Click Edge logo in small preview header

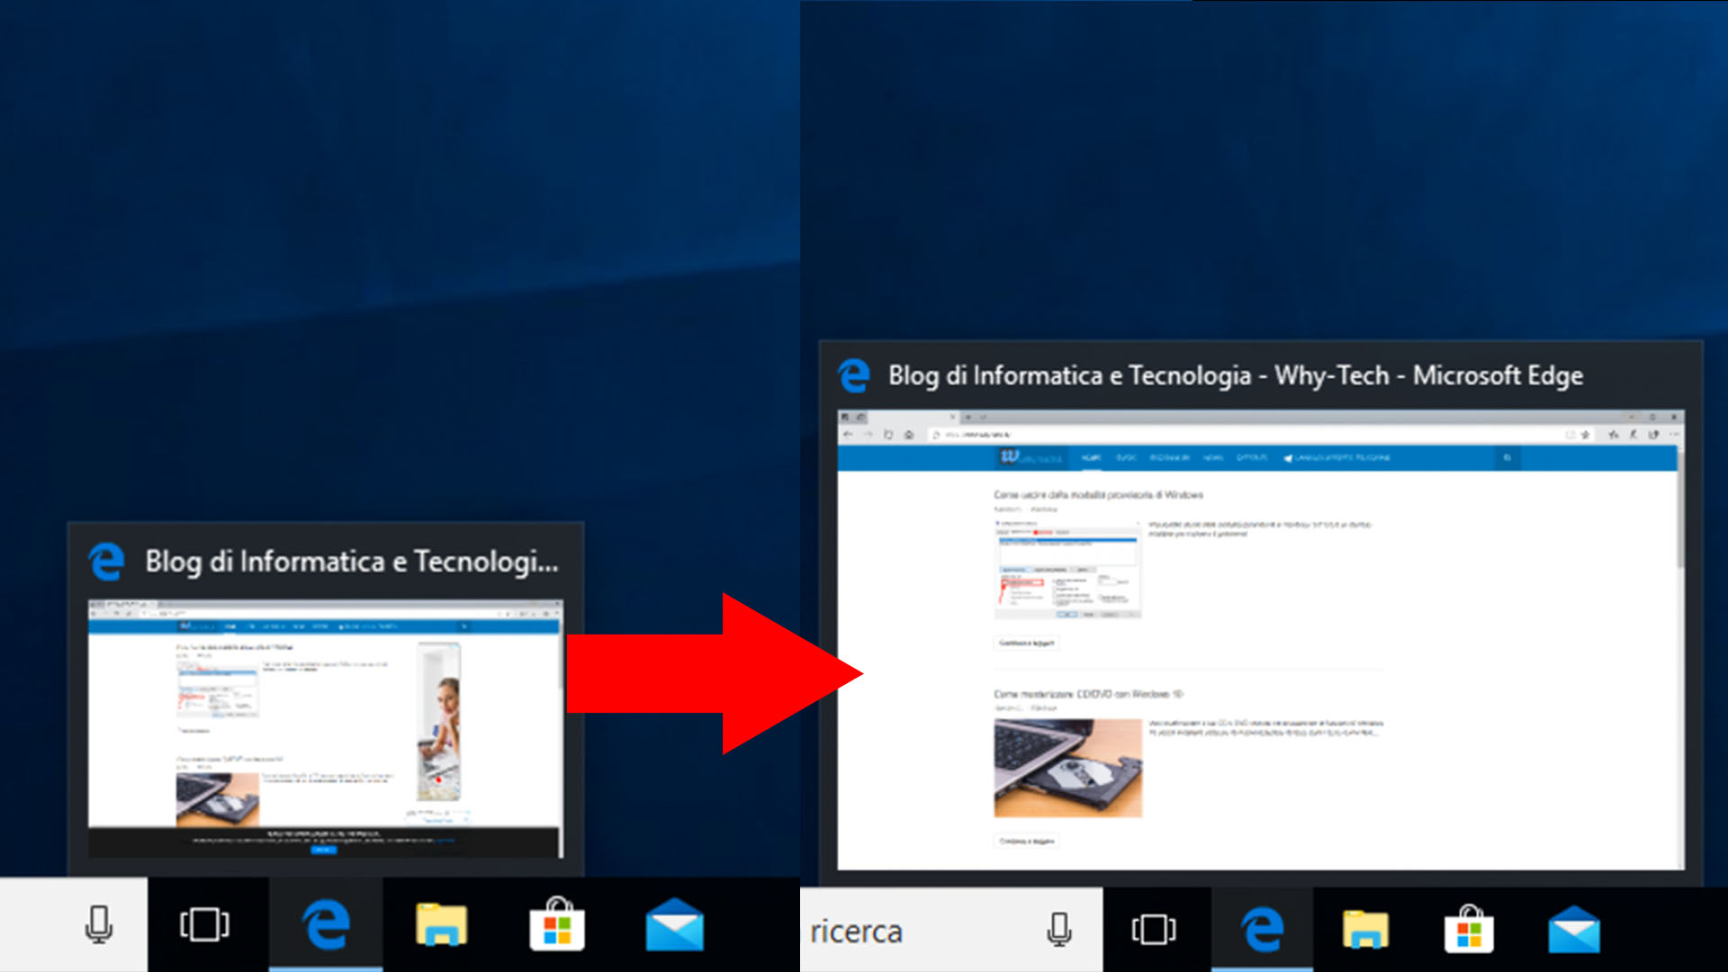[106, 562]
